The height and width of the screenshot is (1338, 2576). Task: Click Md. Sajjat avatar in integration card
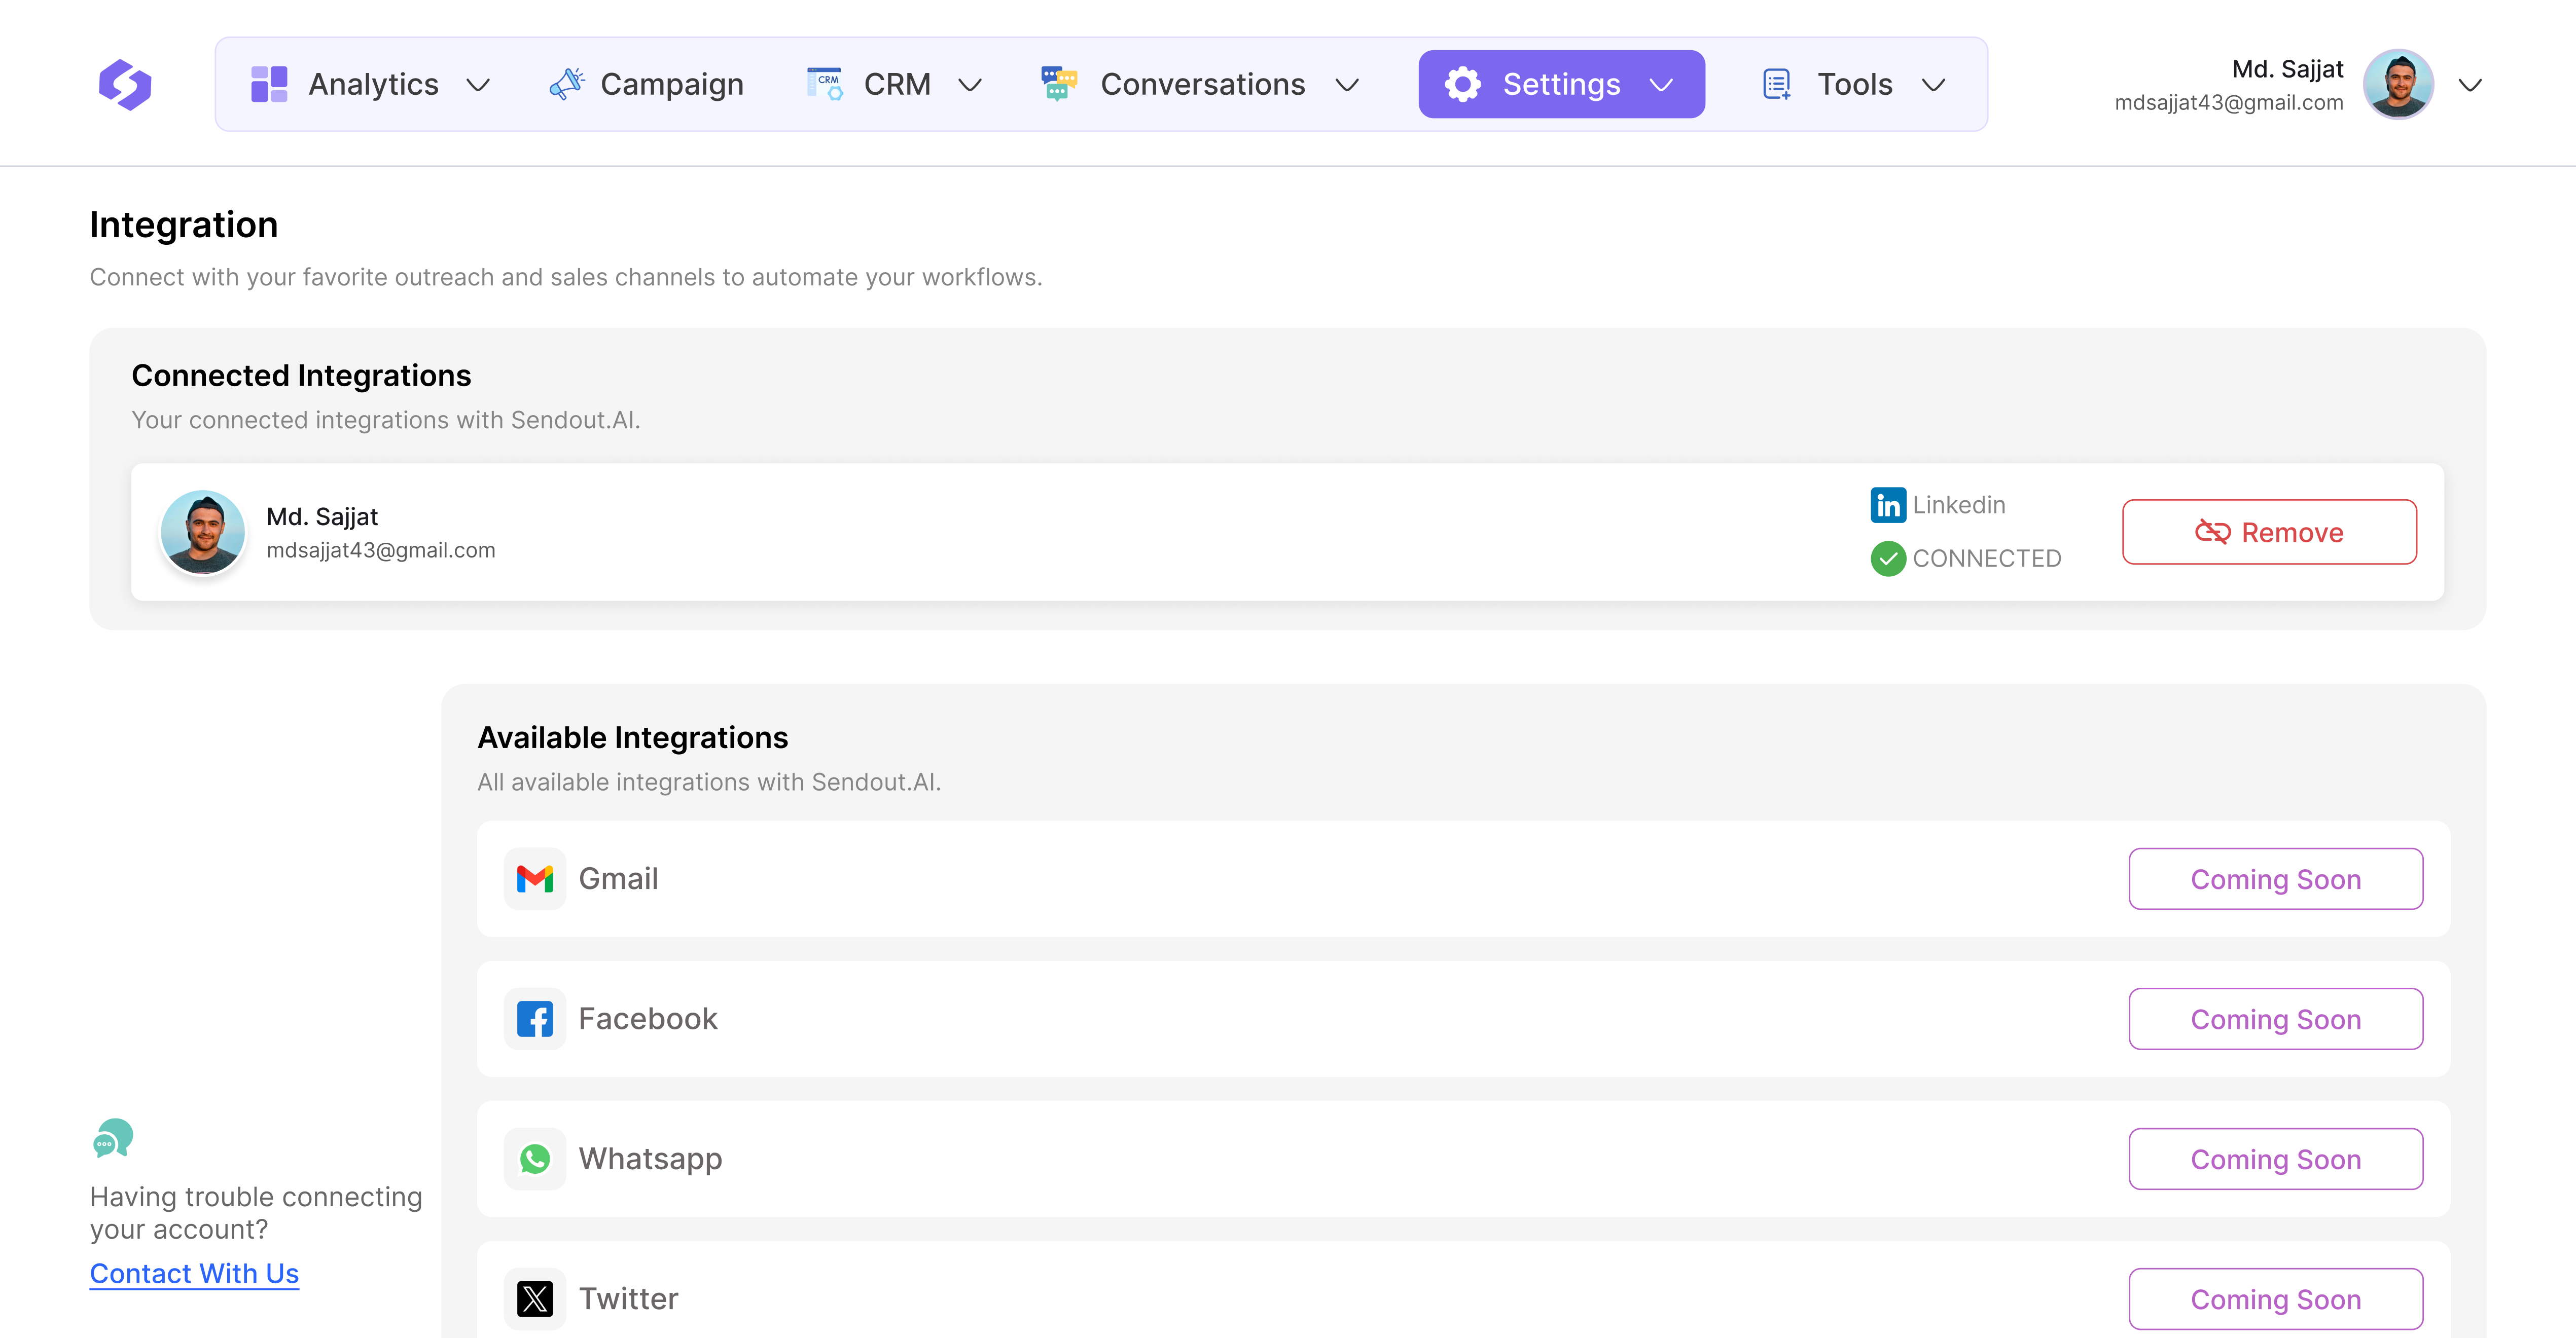(203, 532)
